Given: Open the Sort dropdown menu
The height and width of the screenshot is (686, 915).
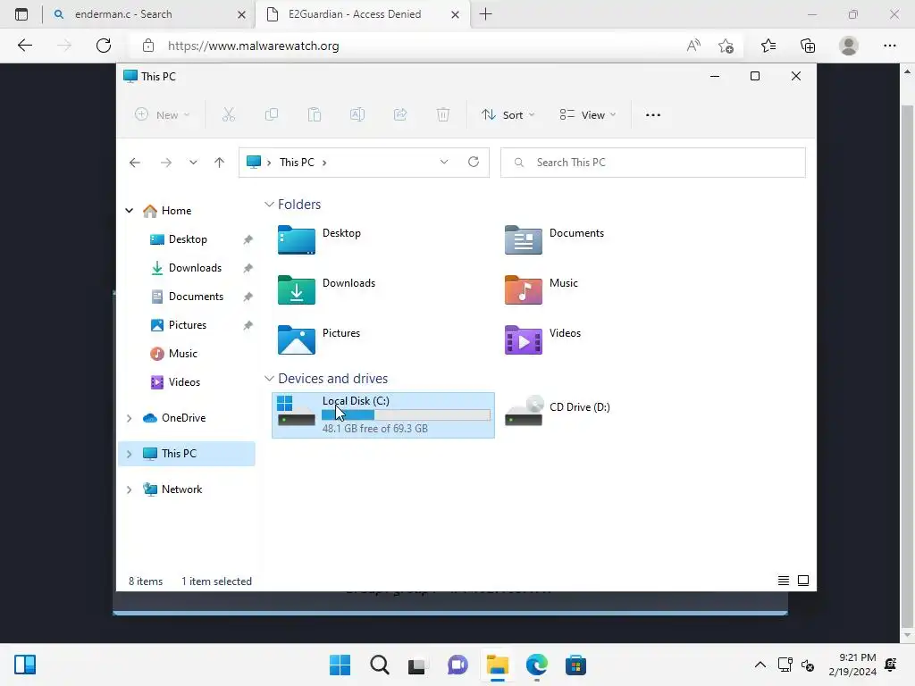Looking at the screenshot, I should point(508,115).
